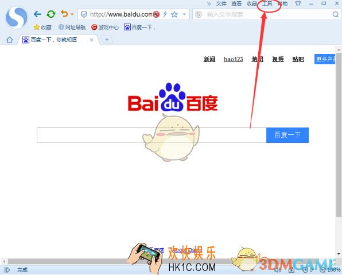Open the 查看 menu
Image resolution: width=342 pixels, height=275 pixels.
tap(236, 3)
